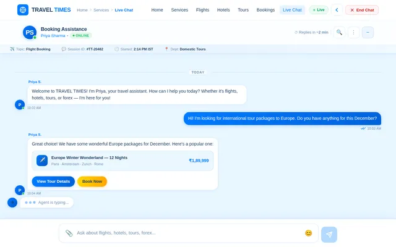396x247 pixels.
Task: Open the Hotels menu item
Action: (x=223, y=10)
